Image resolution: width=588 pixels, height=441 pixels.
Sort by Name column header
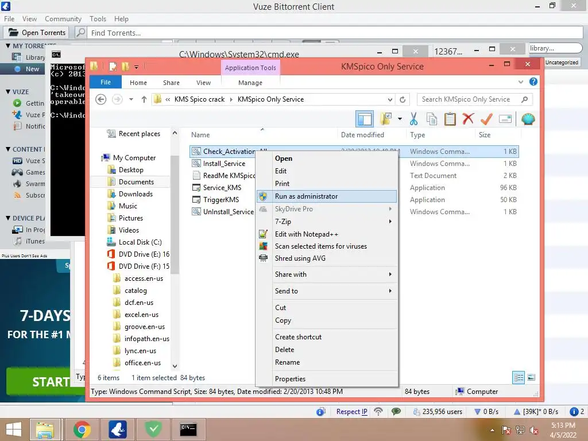pyautogui.click(x=200, y=134)
